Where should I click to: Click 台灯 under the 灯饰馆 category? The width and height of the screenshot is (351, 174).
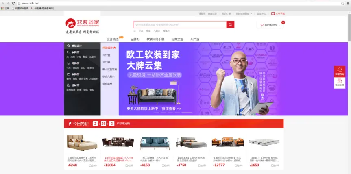coord(83,68)
